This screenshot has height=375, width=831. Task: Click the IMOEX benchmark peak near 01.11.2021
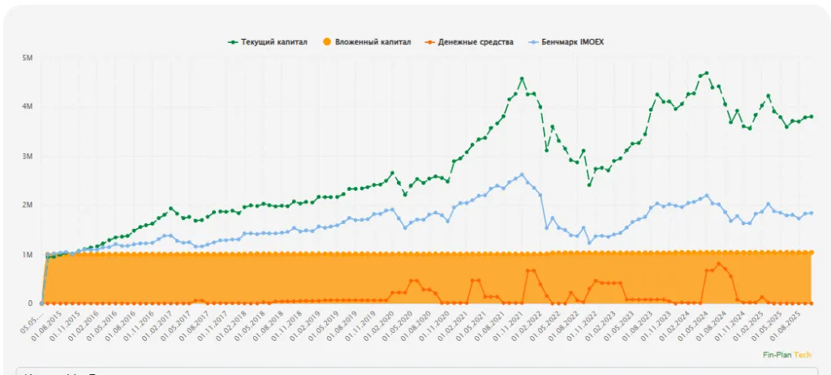(522, 175)
